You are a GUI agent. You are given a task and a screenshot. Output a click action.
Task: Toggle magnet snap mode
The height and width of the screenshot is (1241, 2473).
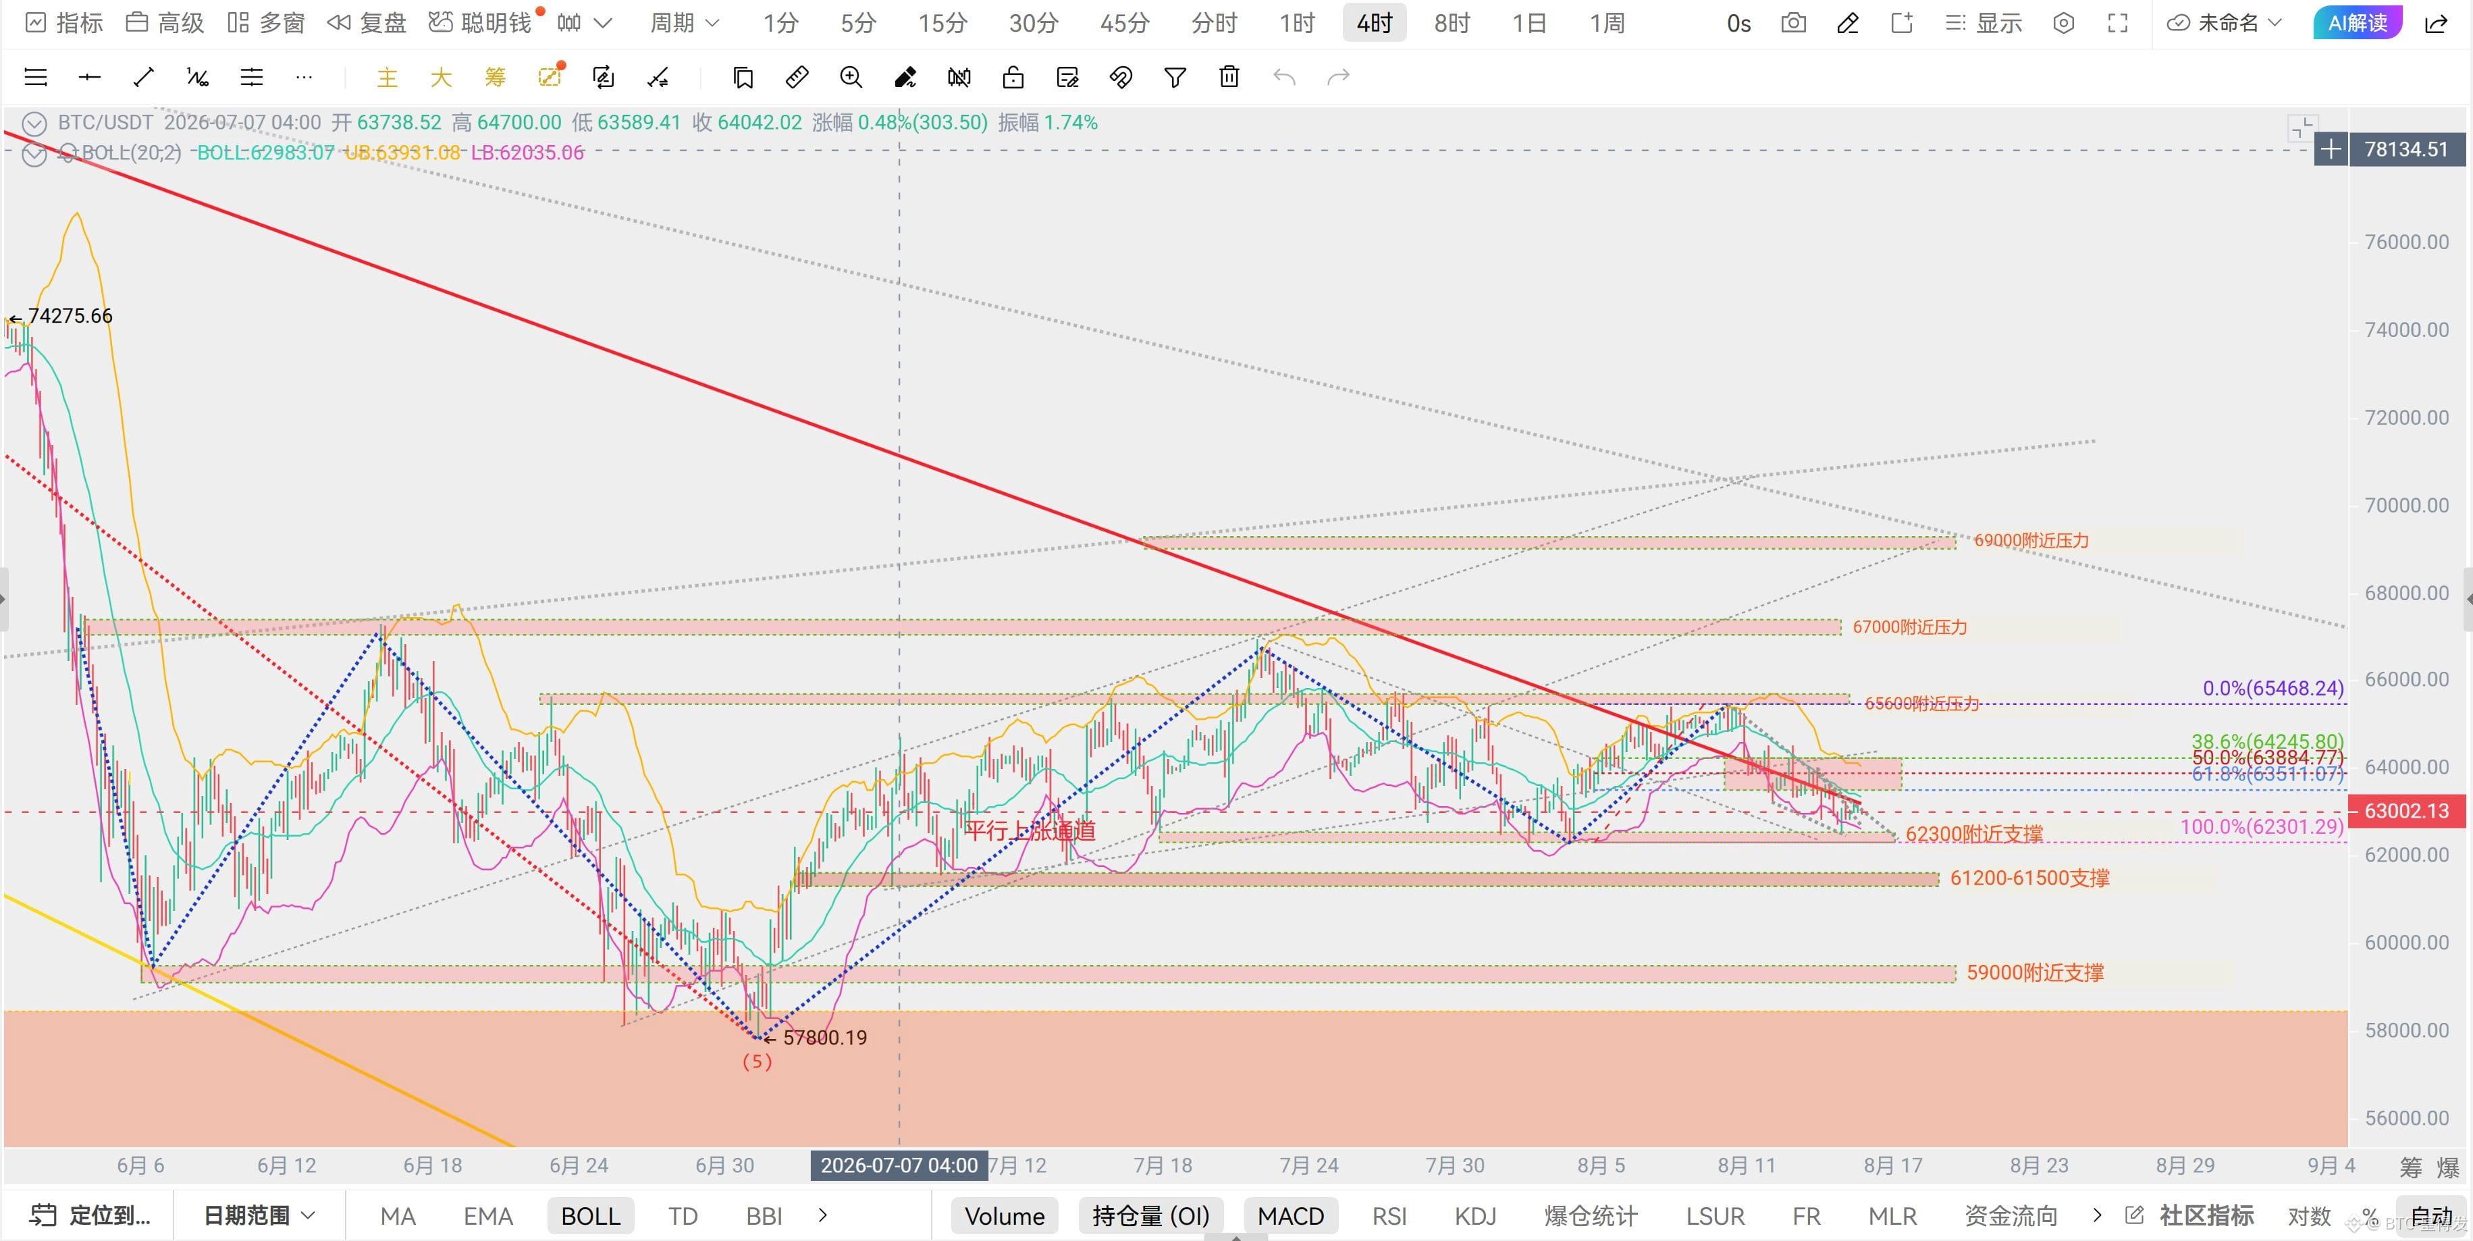pyautogui.click(x=1121, y=77)
